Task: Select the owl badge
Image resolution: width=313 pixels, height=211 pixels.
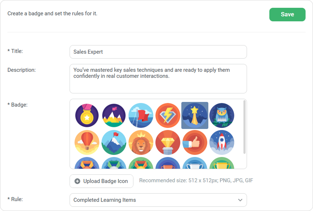Action: coord(222,115)
